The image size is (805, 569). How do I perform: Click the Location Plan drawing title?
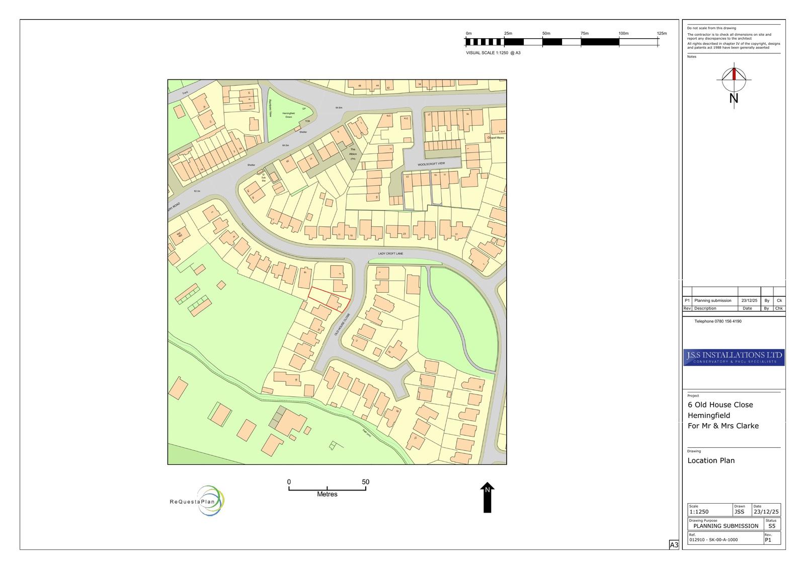711,460
